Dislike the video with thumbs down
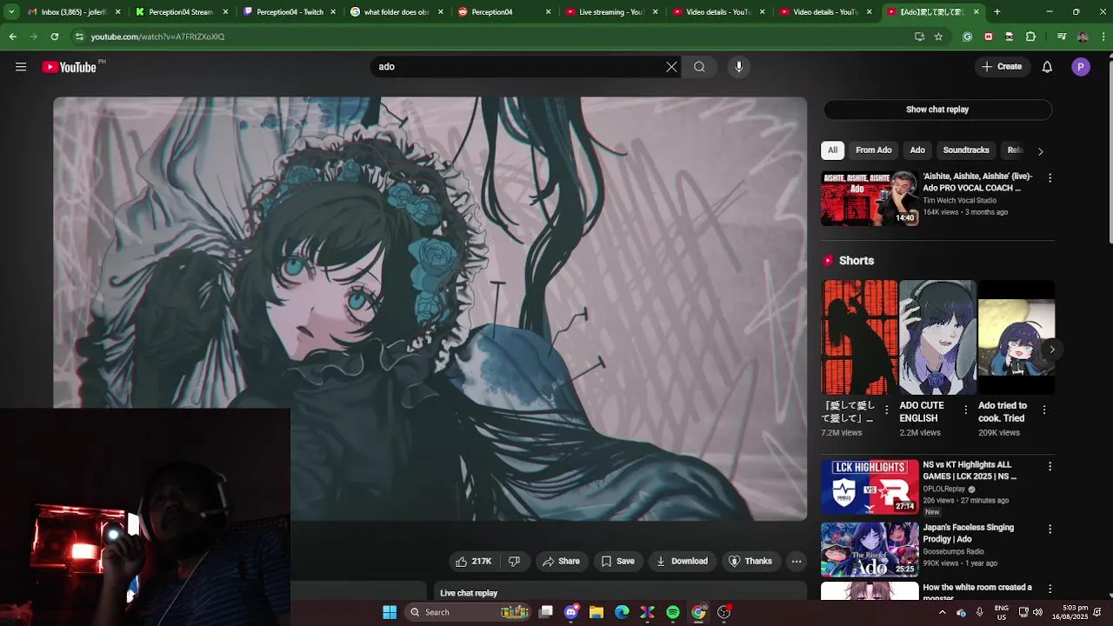Screen dimensions: 1113x626 (x=515, y=562)
